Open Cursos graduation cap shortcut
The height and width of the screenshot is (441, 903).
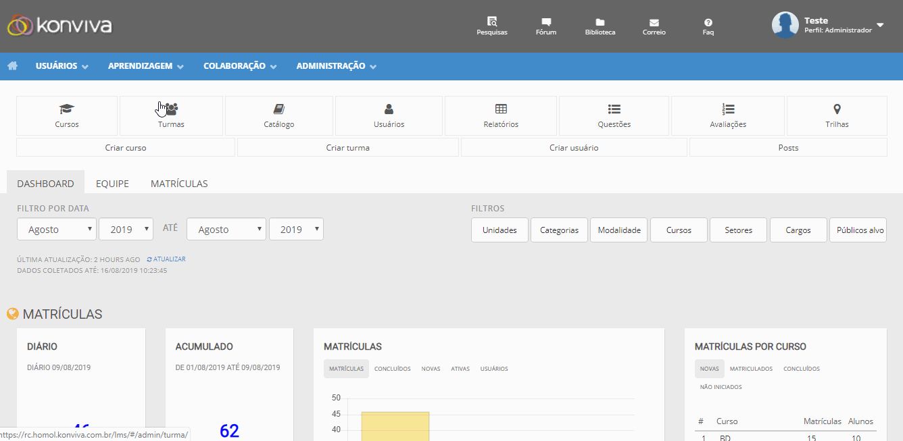coord(67,115)
